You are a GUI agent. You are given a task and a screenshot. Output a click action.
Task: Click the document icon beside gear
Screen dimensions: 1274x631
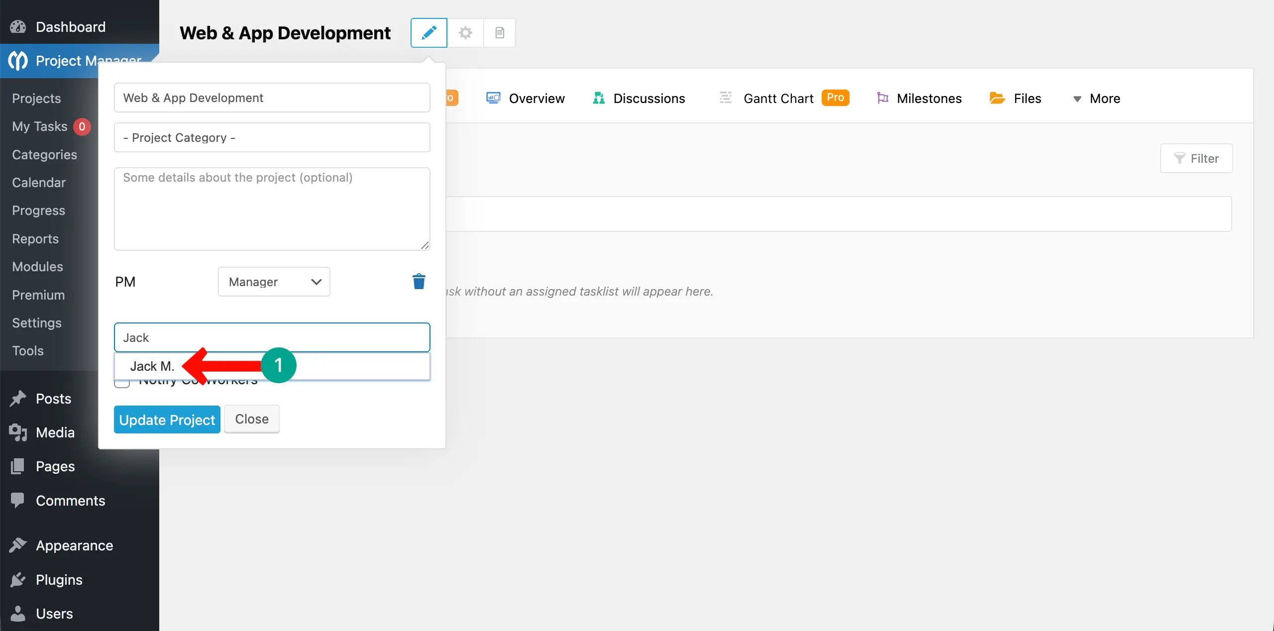pos(500,33)
